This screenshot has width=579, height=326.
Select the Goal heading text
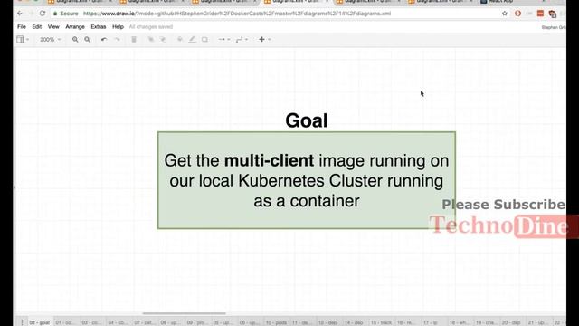tap(306, 120)
